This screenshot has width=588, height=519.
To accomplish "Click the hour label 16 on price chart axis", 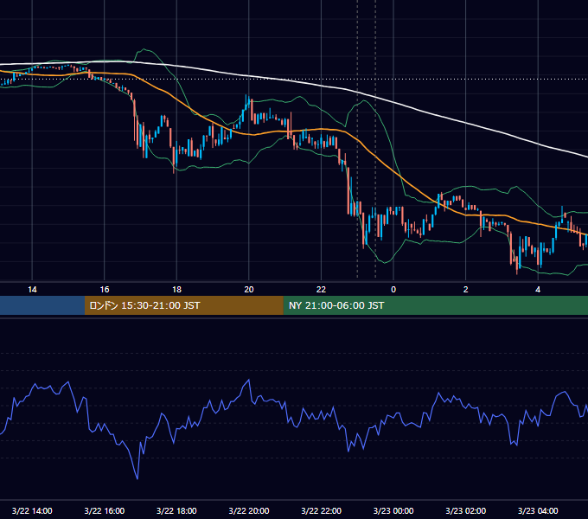I will pyautogui.click(x=105, y=290).
